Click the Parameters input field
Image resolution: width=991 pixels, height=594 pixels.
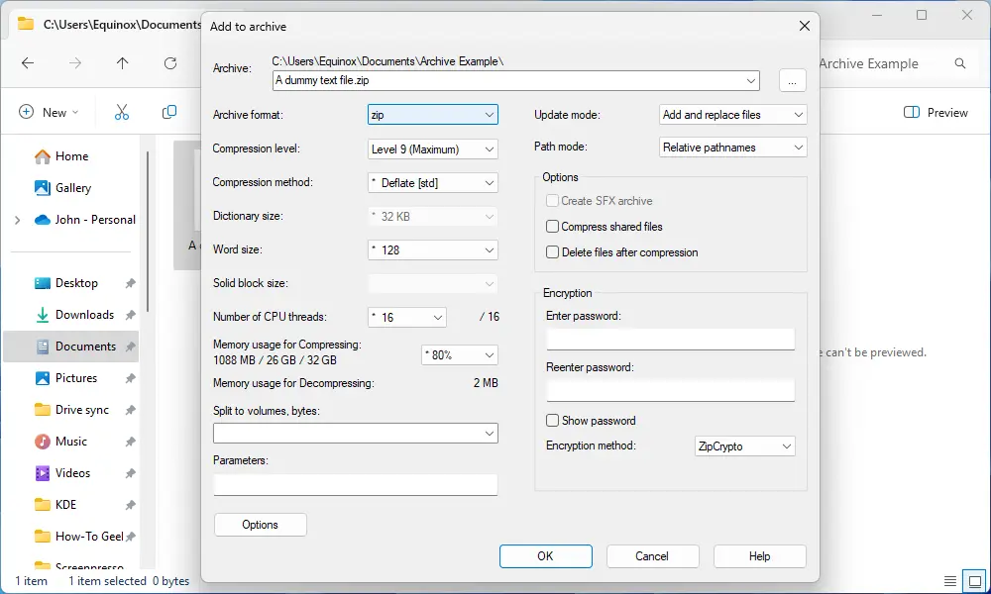(x=355, y=485)
